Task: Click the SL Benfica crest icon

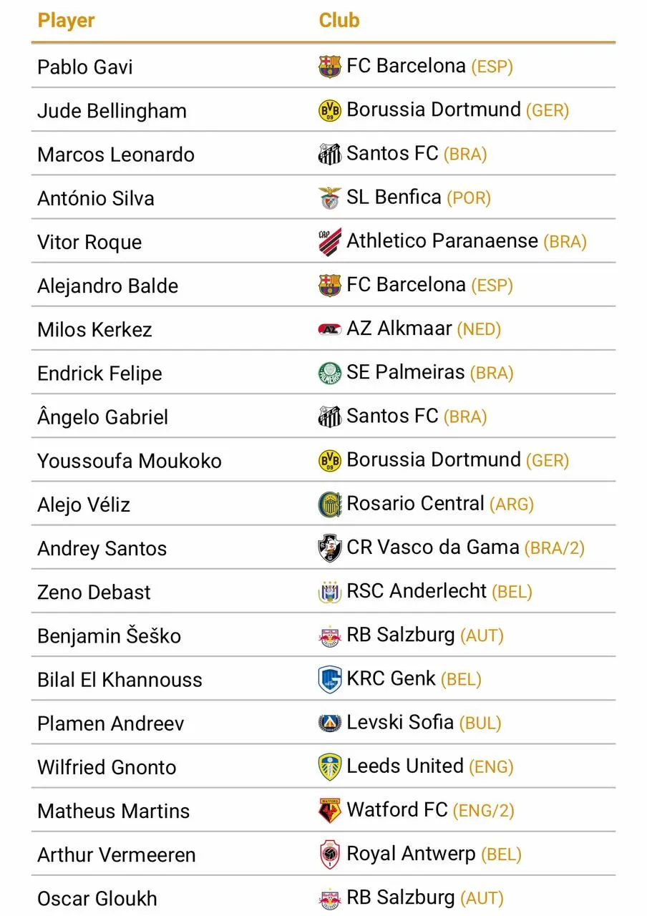Action: tap(330, 198)
